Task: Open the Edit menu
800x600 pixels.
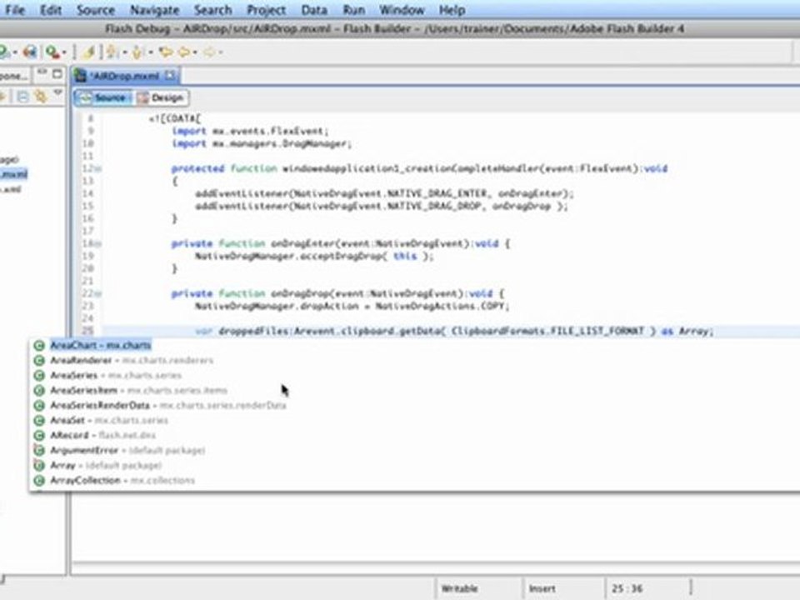Action: point(51,10)
